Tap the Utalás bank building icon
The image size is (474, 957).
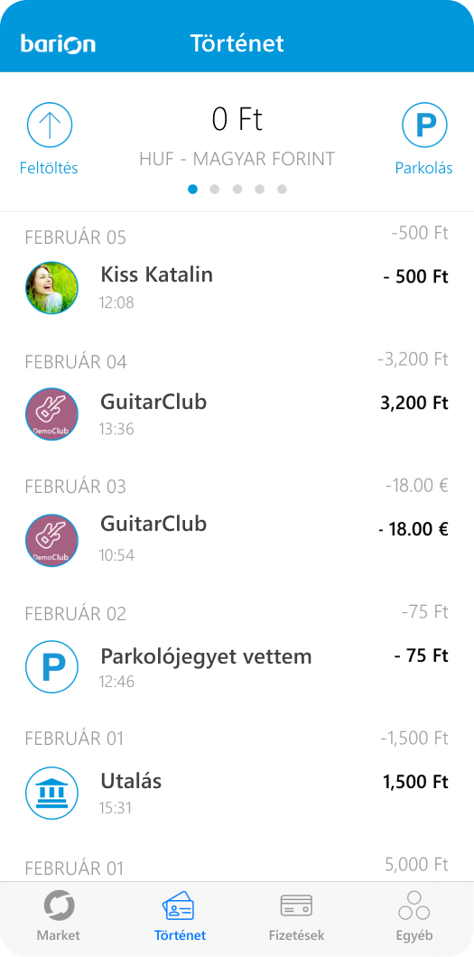tap(51, 794)
